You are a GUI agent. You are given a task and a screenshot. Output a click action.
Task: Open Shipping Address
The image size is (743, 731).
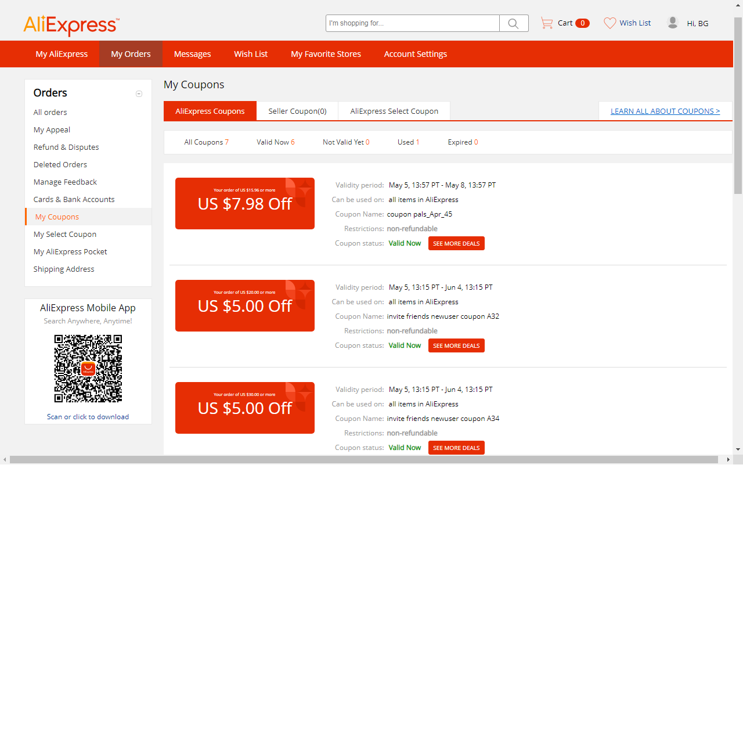[64, 269]
